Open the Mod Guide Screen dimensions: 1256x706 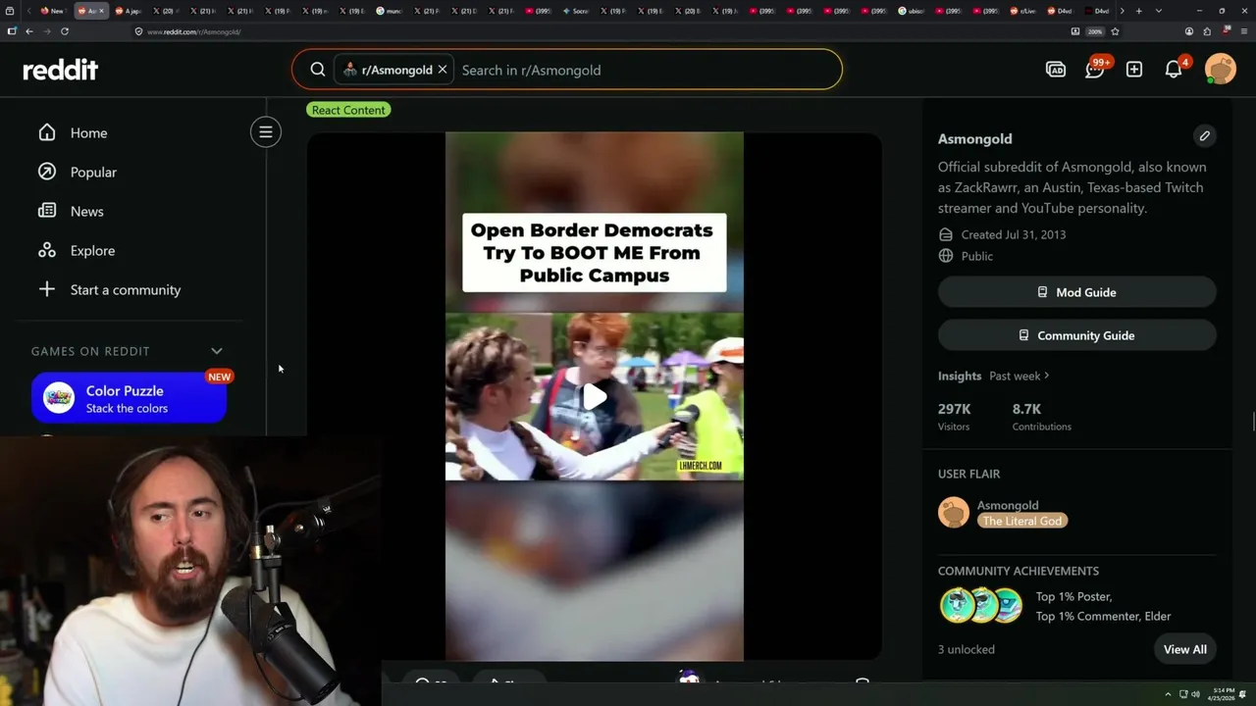click(x=1076, y=292)
